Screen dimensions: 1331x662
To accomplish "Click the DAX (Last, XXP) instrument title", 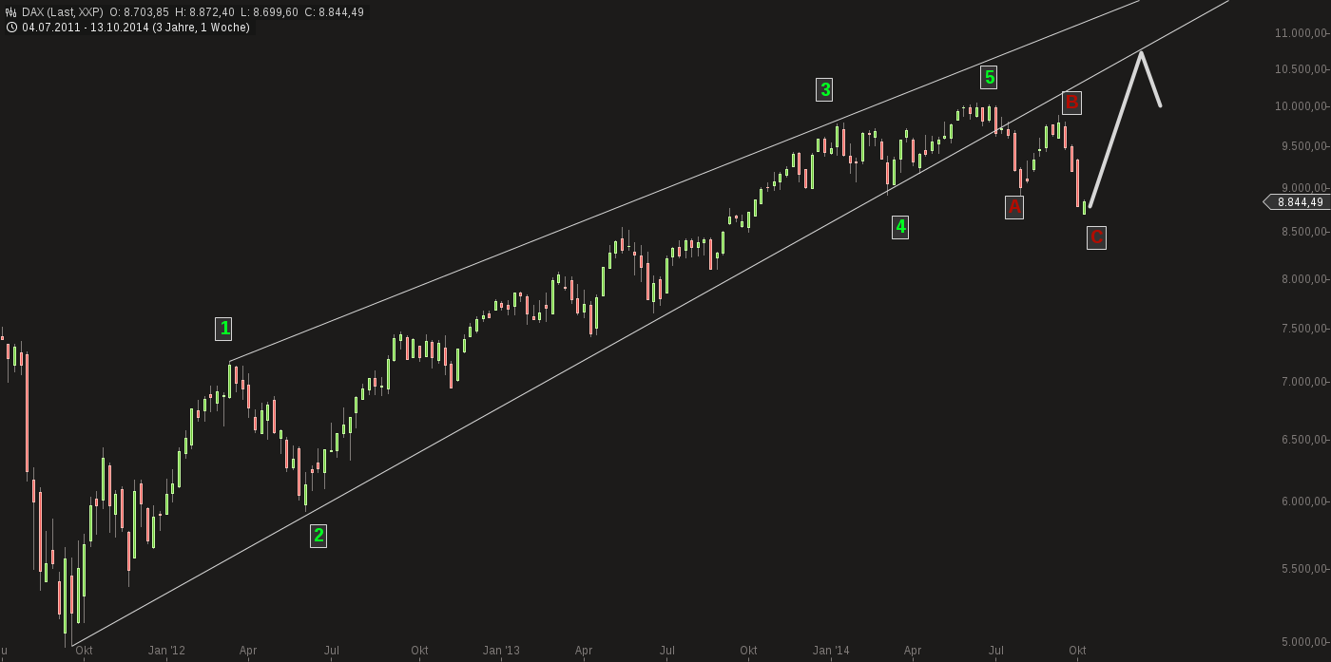I will coord(63,12).
